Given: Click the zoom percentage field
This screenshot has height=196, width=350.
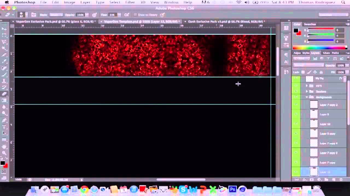Looking at the screenshot, I should 19,180.
